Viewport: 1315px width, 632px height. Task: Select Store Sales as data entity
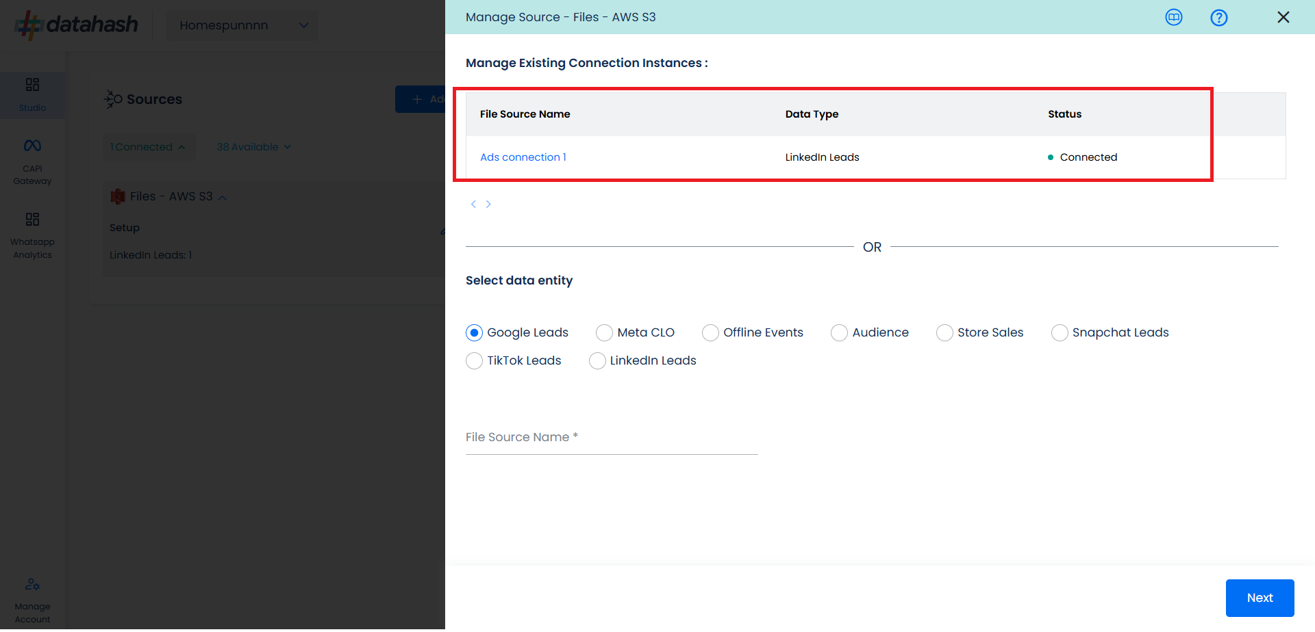coord(944,333)
